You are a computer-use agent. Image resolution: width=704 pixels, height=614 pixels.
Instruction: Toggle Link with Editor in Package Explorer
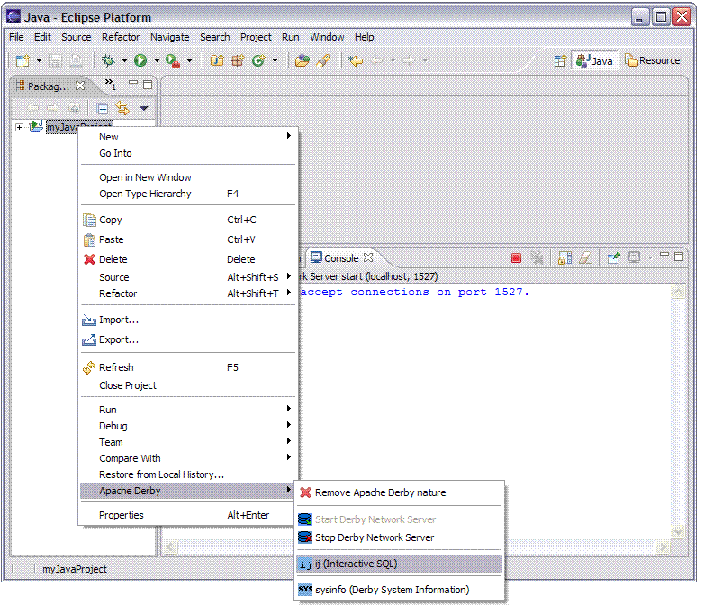pos(122,108)
